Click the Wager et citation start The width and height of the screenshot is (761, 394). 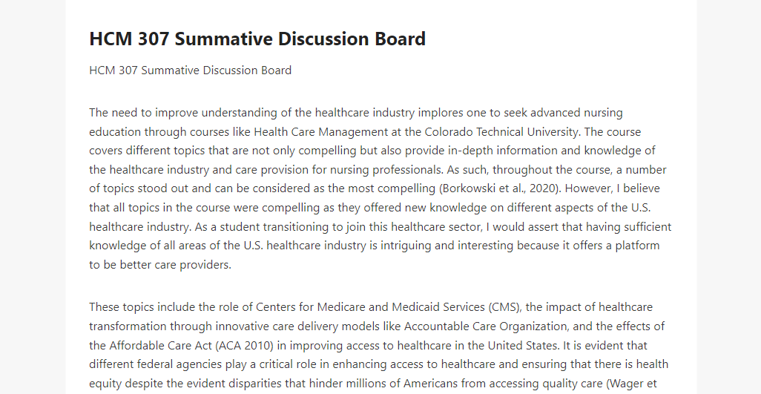click(633, 384)
